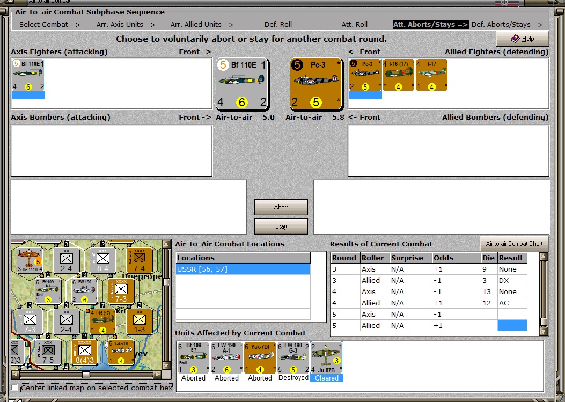Click the Yak-7DI counter on the map
Image resolution: width=565 pixels, height=402 pixels.
[x=121, y=352]
